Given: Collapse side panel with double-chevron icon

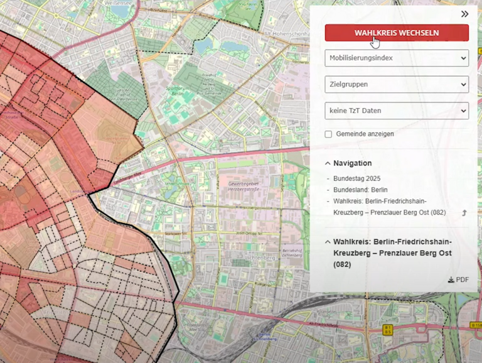Looking at the screenshot, I should 464,14.
